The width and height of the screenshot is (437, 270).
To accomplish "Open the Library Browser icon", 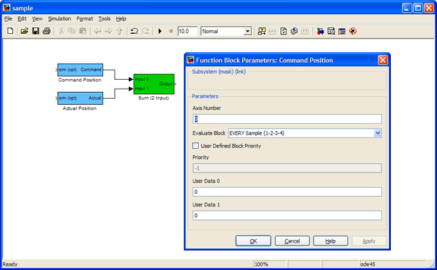I will click(x=320, y=31).
